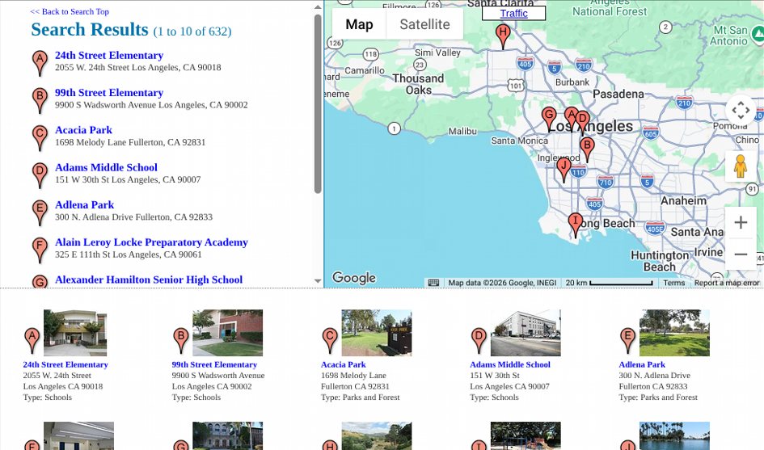
Task: Click marker E next to Adlena Park thumbnail
Action: (x=627, y=340)
